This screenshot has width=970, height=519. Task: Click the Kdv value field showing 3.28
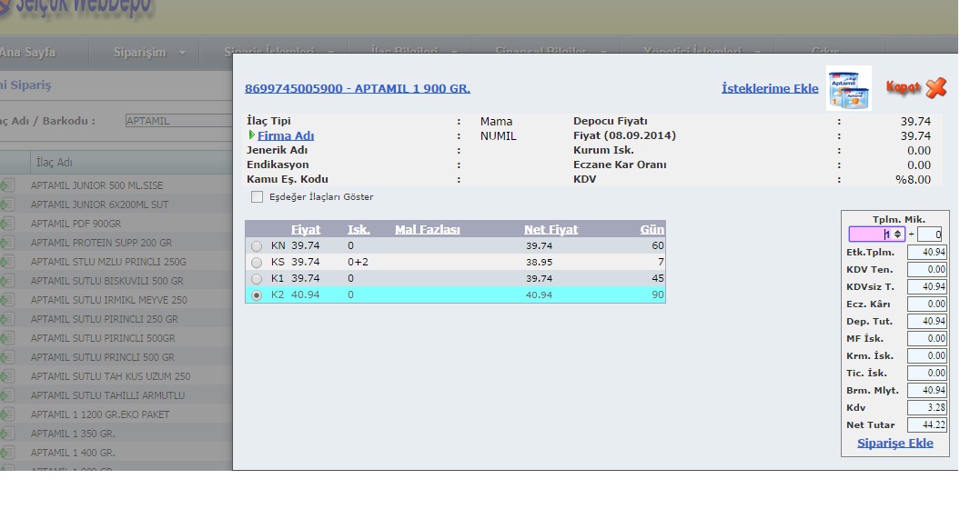coord(926,408)
